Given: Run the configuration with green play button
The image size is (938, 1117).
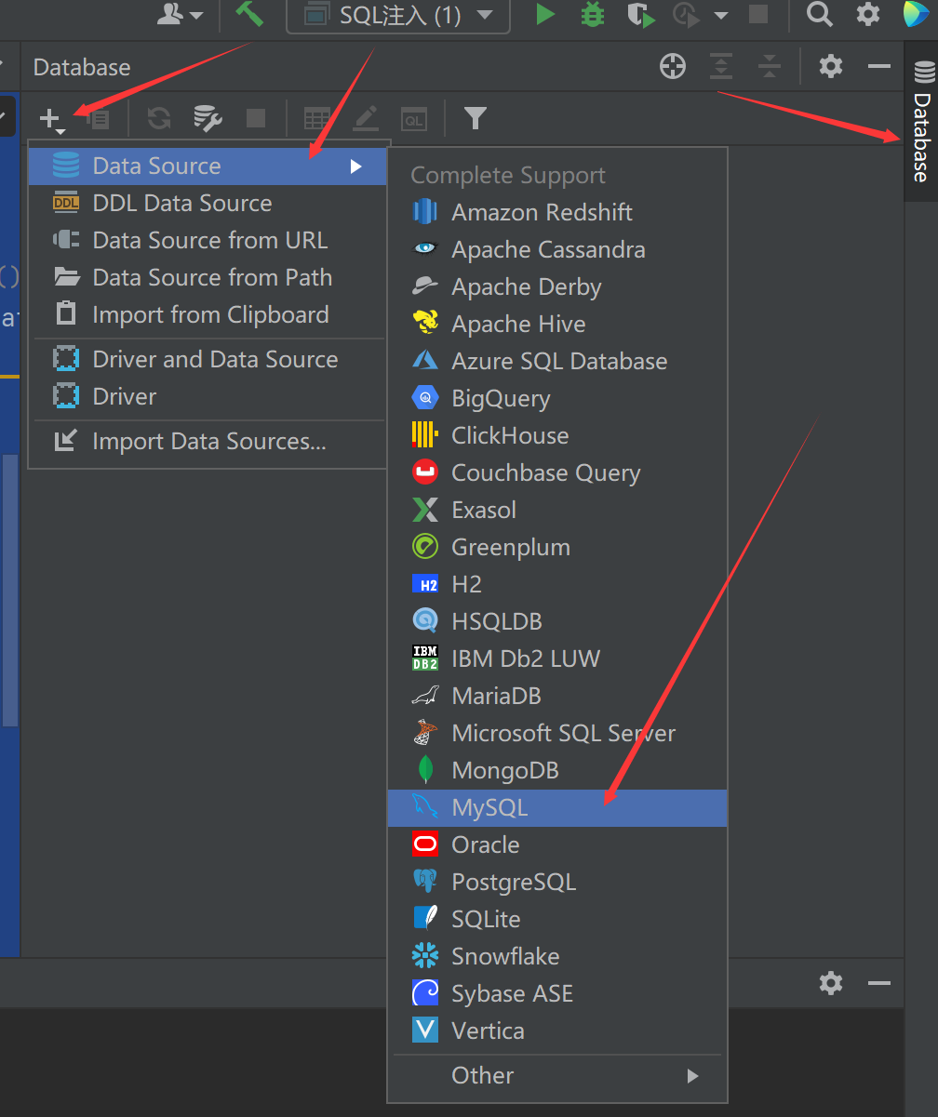Looking at the screenshot, I should (x=545, y=14).
